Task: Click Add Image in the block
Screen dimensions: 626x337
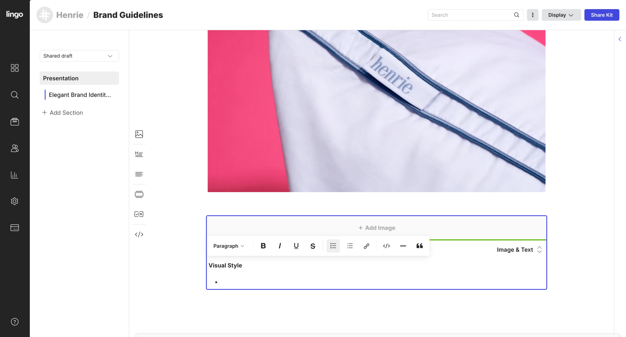Action: pyautogui.click(x=377, y=228)
